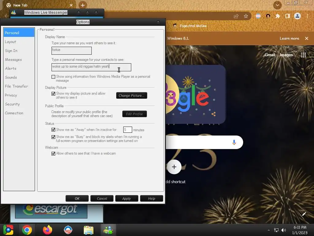Image resolution: width=314 pixels, height=236 pixels.
Task: Bookmark this page with the star icon
Action: point(246,16)
